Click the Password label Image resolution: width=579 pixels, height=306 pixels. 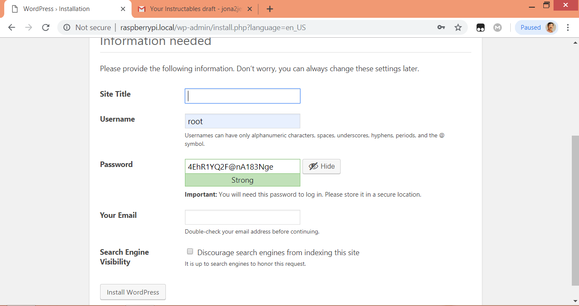point(116,164)
